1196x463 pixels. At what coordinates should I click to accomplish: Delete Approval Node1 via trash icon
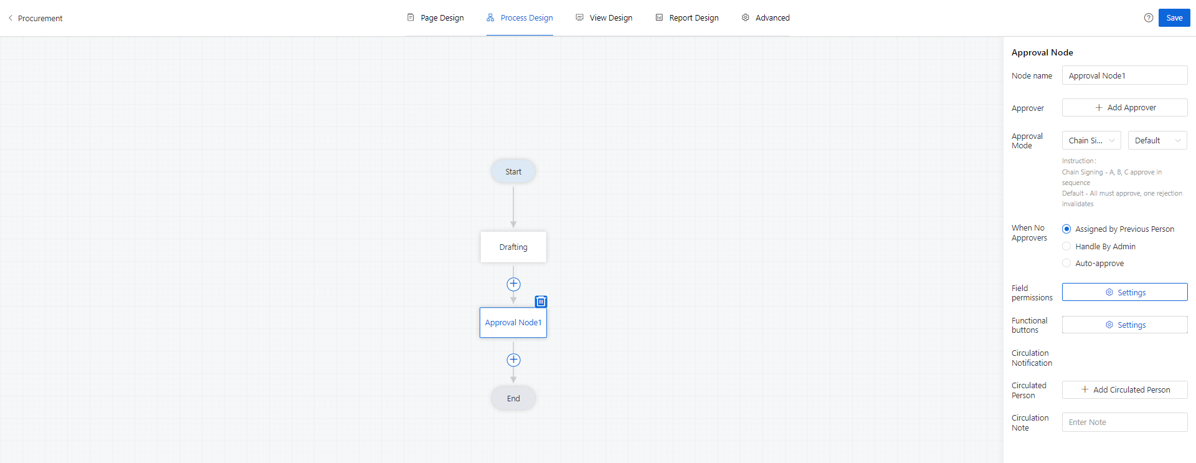541,302
